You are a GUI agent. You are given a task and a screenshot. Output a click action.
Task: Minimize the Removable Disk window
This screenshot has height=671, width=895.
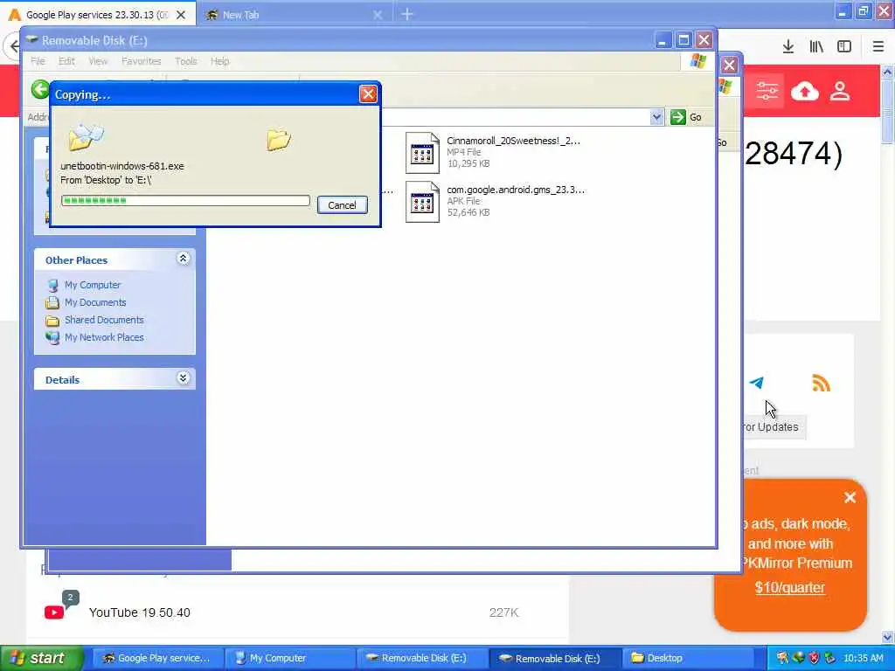tap(663, 40)
